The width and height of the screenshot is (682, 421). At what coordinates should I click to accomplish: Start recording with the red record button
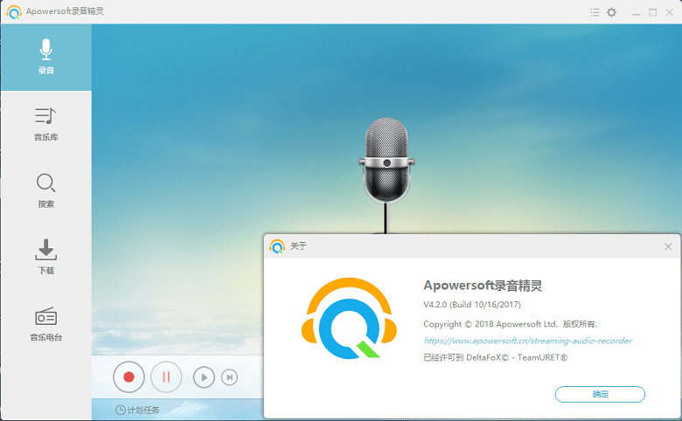(x=129, y=376)
